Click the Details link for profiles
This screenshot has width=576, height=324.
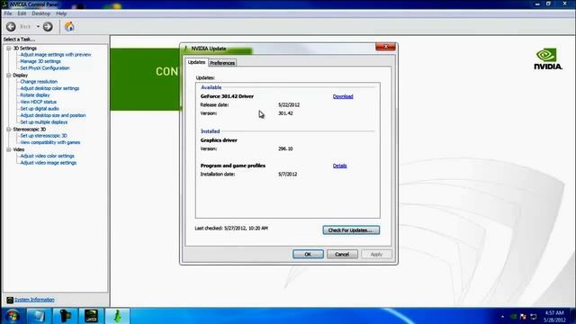[x=340, y=166]
